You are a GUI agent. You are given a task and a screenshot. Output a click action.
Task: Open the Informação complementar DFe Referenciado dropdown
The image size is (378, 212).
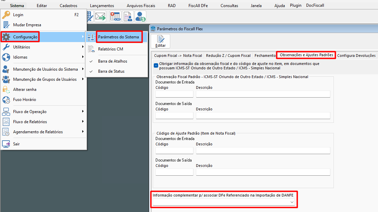click(292, 202)
